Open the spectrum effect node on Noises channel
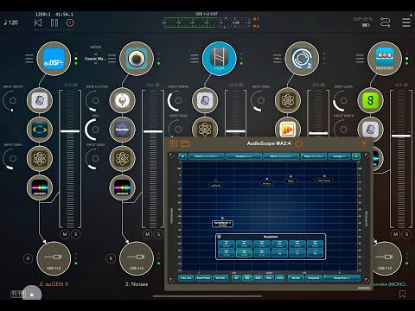The height and width of the screenshot is (311, 415). click(123, 187)
